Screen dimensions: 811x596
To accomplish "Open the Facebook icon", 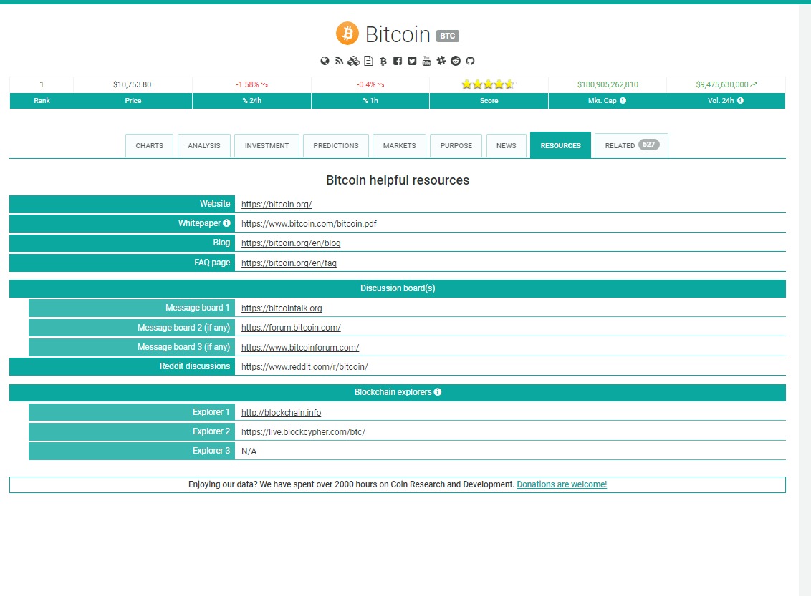I will pyautogui.click(x=397, y=61).
